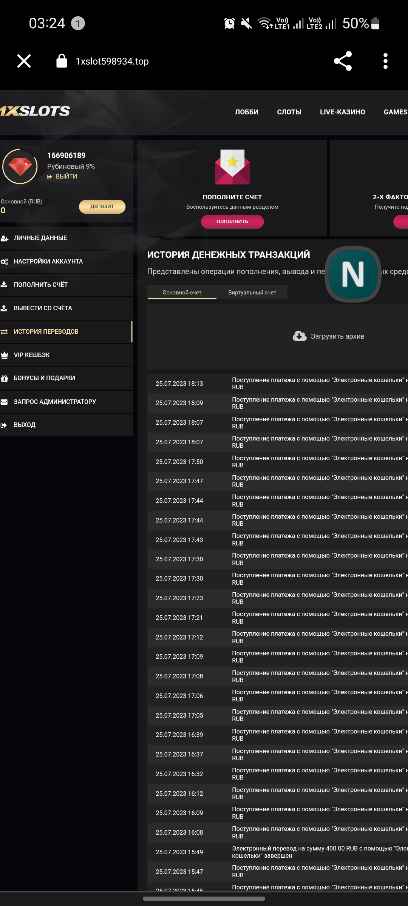Tap the share icon in browser bar
408x906 pixels.
pyautogui.click(x=343, y=61)
